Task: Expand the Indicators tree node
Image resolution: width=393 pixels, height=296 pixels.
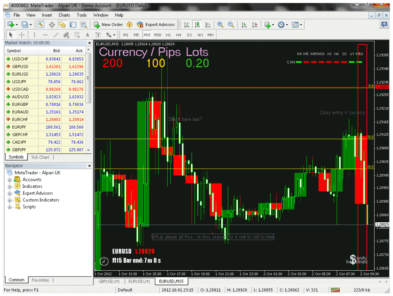Action: click(10, 187)
